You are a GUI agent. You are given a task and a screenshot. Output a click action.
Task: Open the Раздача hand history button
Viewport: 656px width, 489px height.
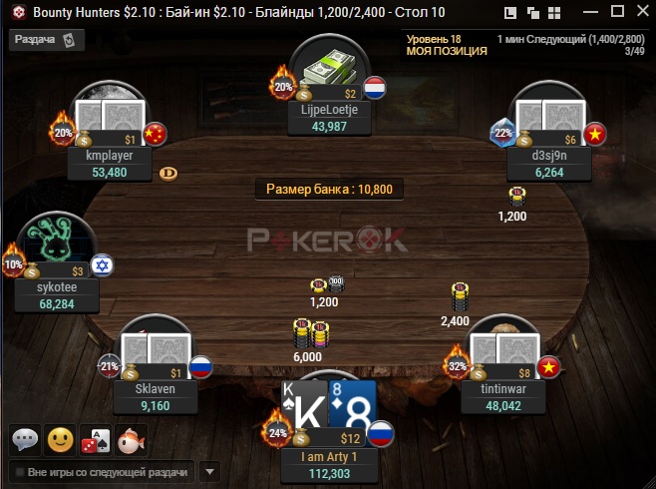pos(47,40)
